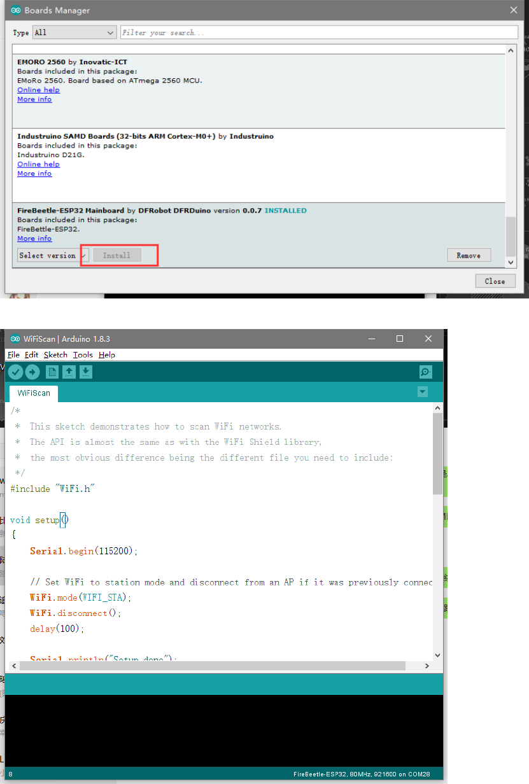Click the WiFi.disconnect(); line
The height and width of the screenshot is (784, 529).
(x=75, y=613)
